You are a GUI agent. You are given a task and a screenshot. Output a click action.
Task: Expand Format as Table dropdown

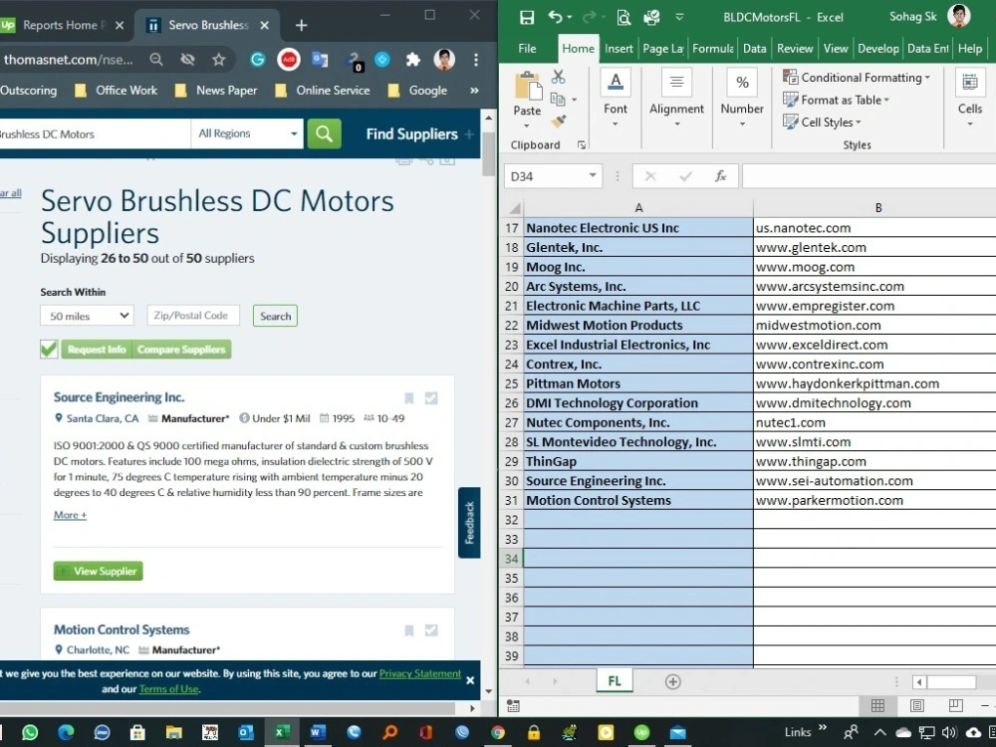click(x=886, y=100)
